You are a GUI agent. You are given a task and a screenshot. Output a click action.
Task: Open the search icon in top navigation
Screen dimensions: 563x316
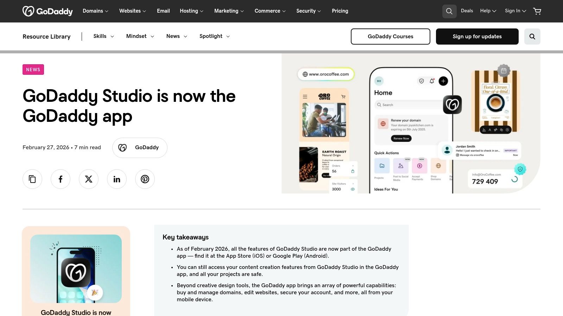pyautogui.click(x=449, y=11)
